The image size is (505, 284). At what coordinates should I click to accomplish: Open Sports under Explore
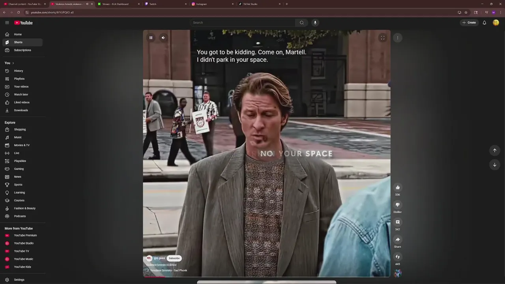coord(22,185)
